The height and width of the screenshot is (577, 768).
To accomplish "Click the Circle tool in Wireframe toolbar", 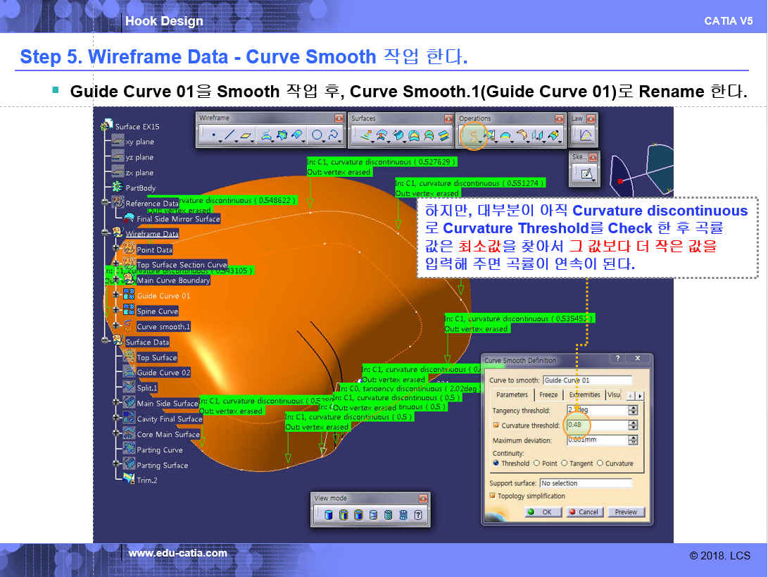I will coord(317,135).
